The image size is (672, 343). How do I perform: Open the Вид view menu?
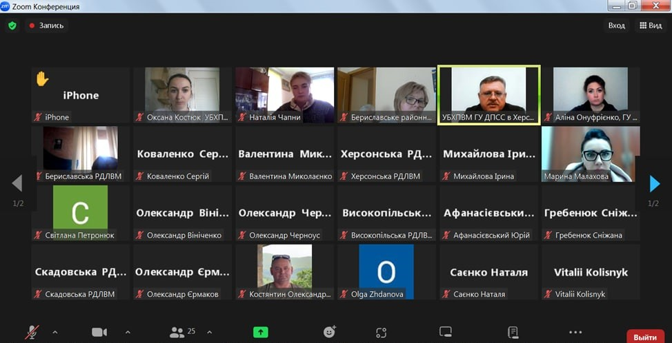651,25
